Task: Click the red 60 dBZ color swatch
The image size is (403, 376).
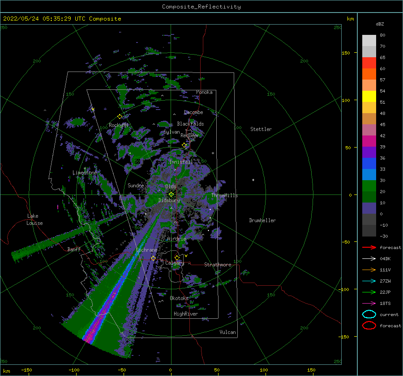Action: (369, 63)
